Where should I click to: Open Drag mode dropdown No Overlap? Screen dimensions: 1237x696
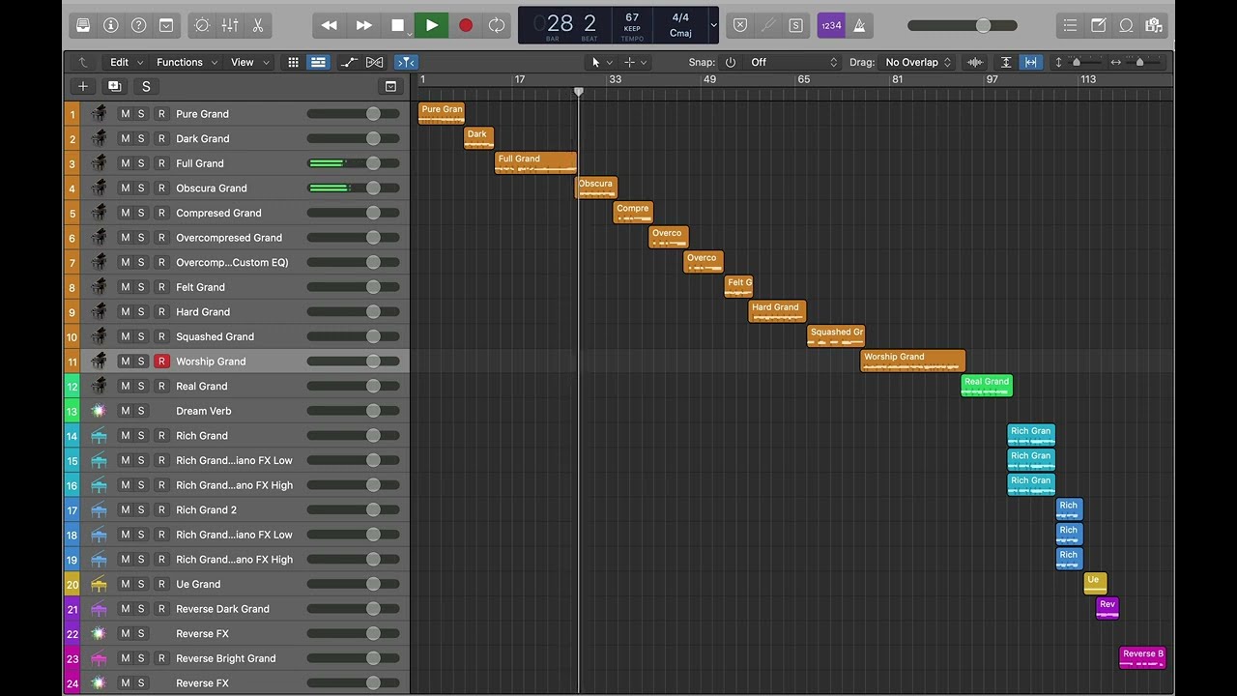(x=917, y=62)
